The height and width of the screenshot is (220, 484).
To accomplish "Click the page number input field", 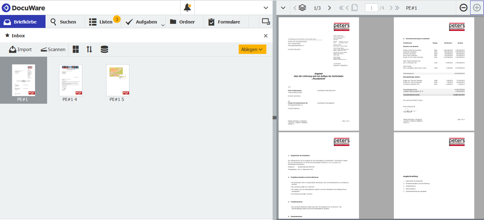I will (x=371, y=8).
